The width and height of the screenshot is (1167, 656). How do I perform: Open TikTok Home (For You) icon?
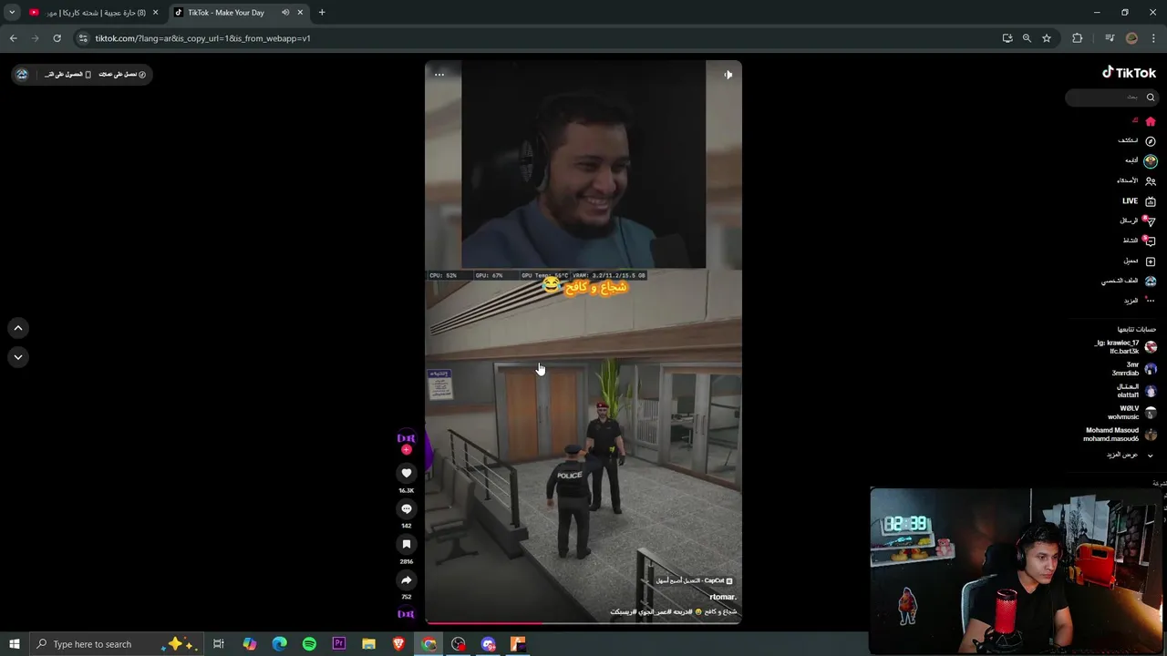coord(1151,121)
